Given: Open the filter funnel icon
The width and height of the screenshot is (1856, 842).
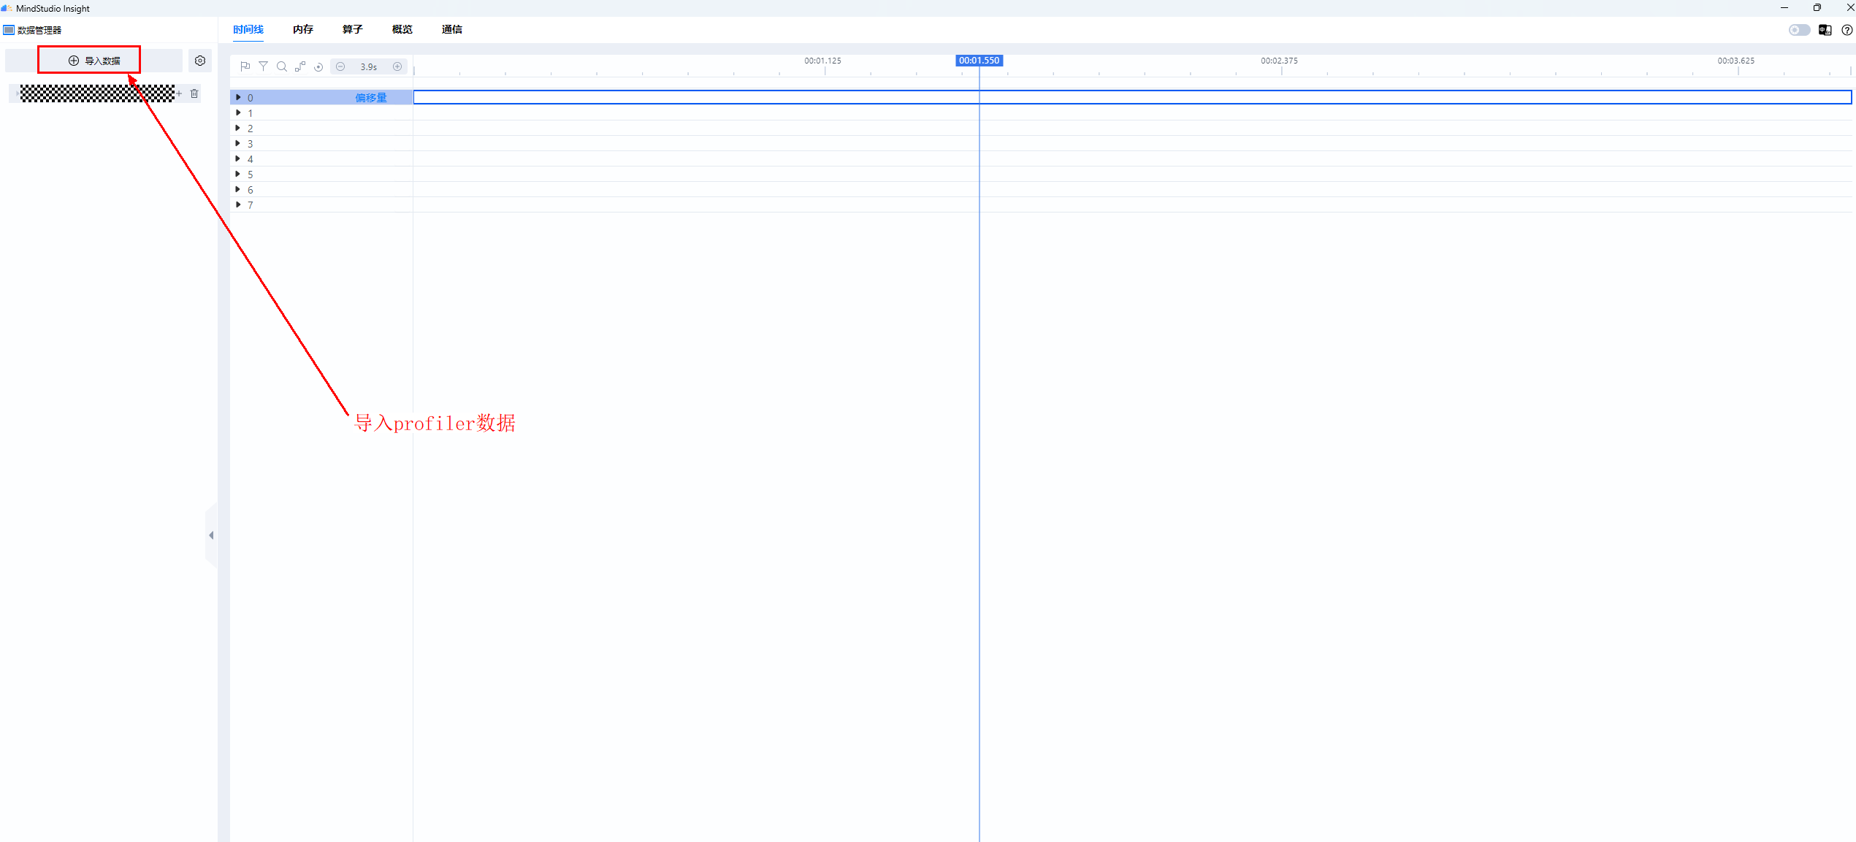Looking at the screenshot, I should (x=264, y=66).
